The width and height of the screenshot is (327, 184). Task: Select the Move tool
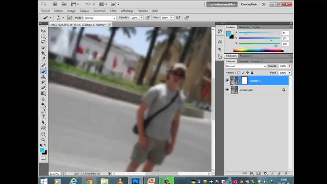[43, 31]
